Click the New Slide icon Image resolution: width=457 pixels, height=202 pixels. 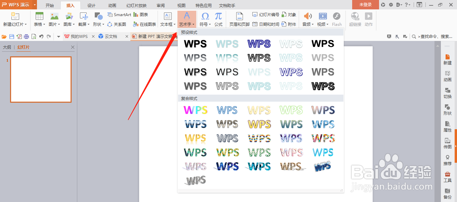[x=15, y=16]
